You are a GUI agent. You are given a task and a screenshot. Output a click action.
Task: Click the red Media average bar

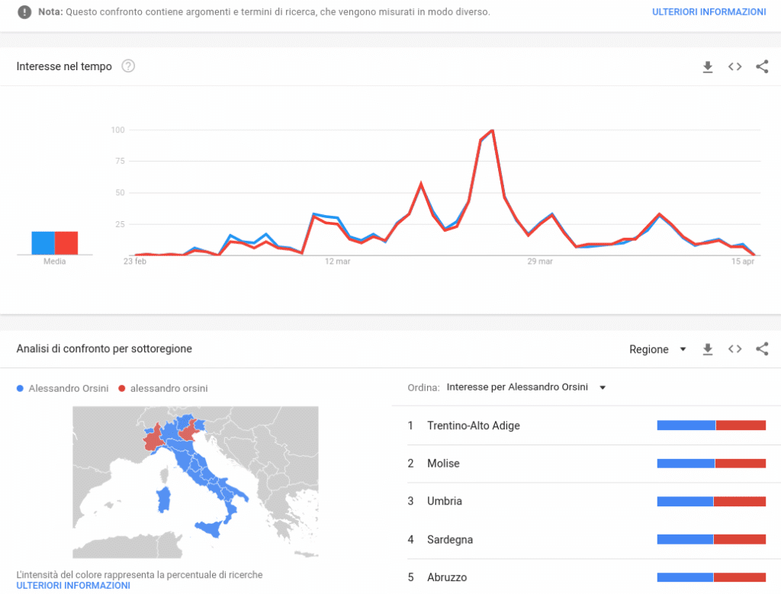tap(66, 242)
